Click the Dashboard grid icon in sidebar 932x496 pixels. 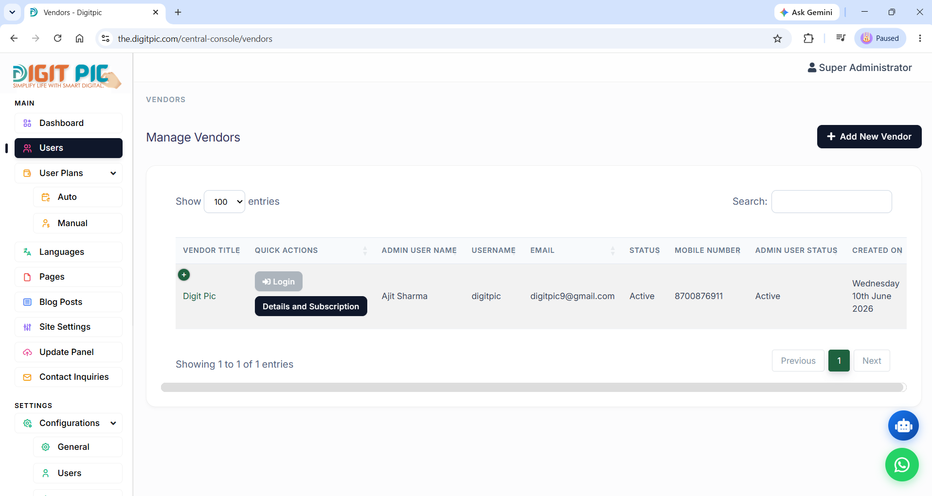[27, 123]
